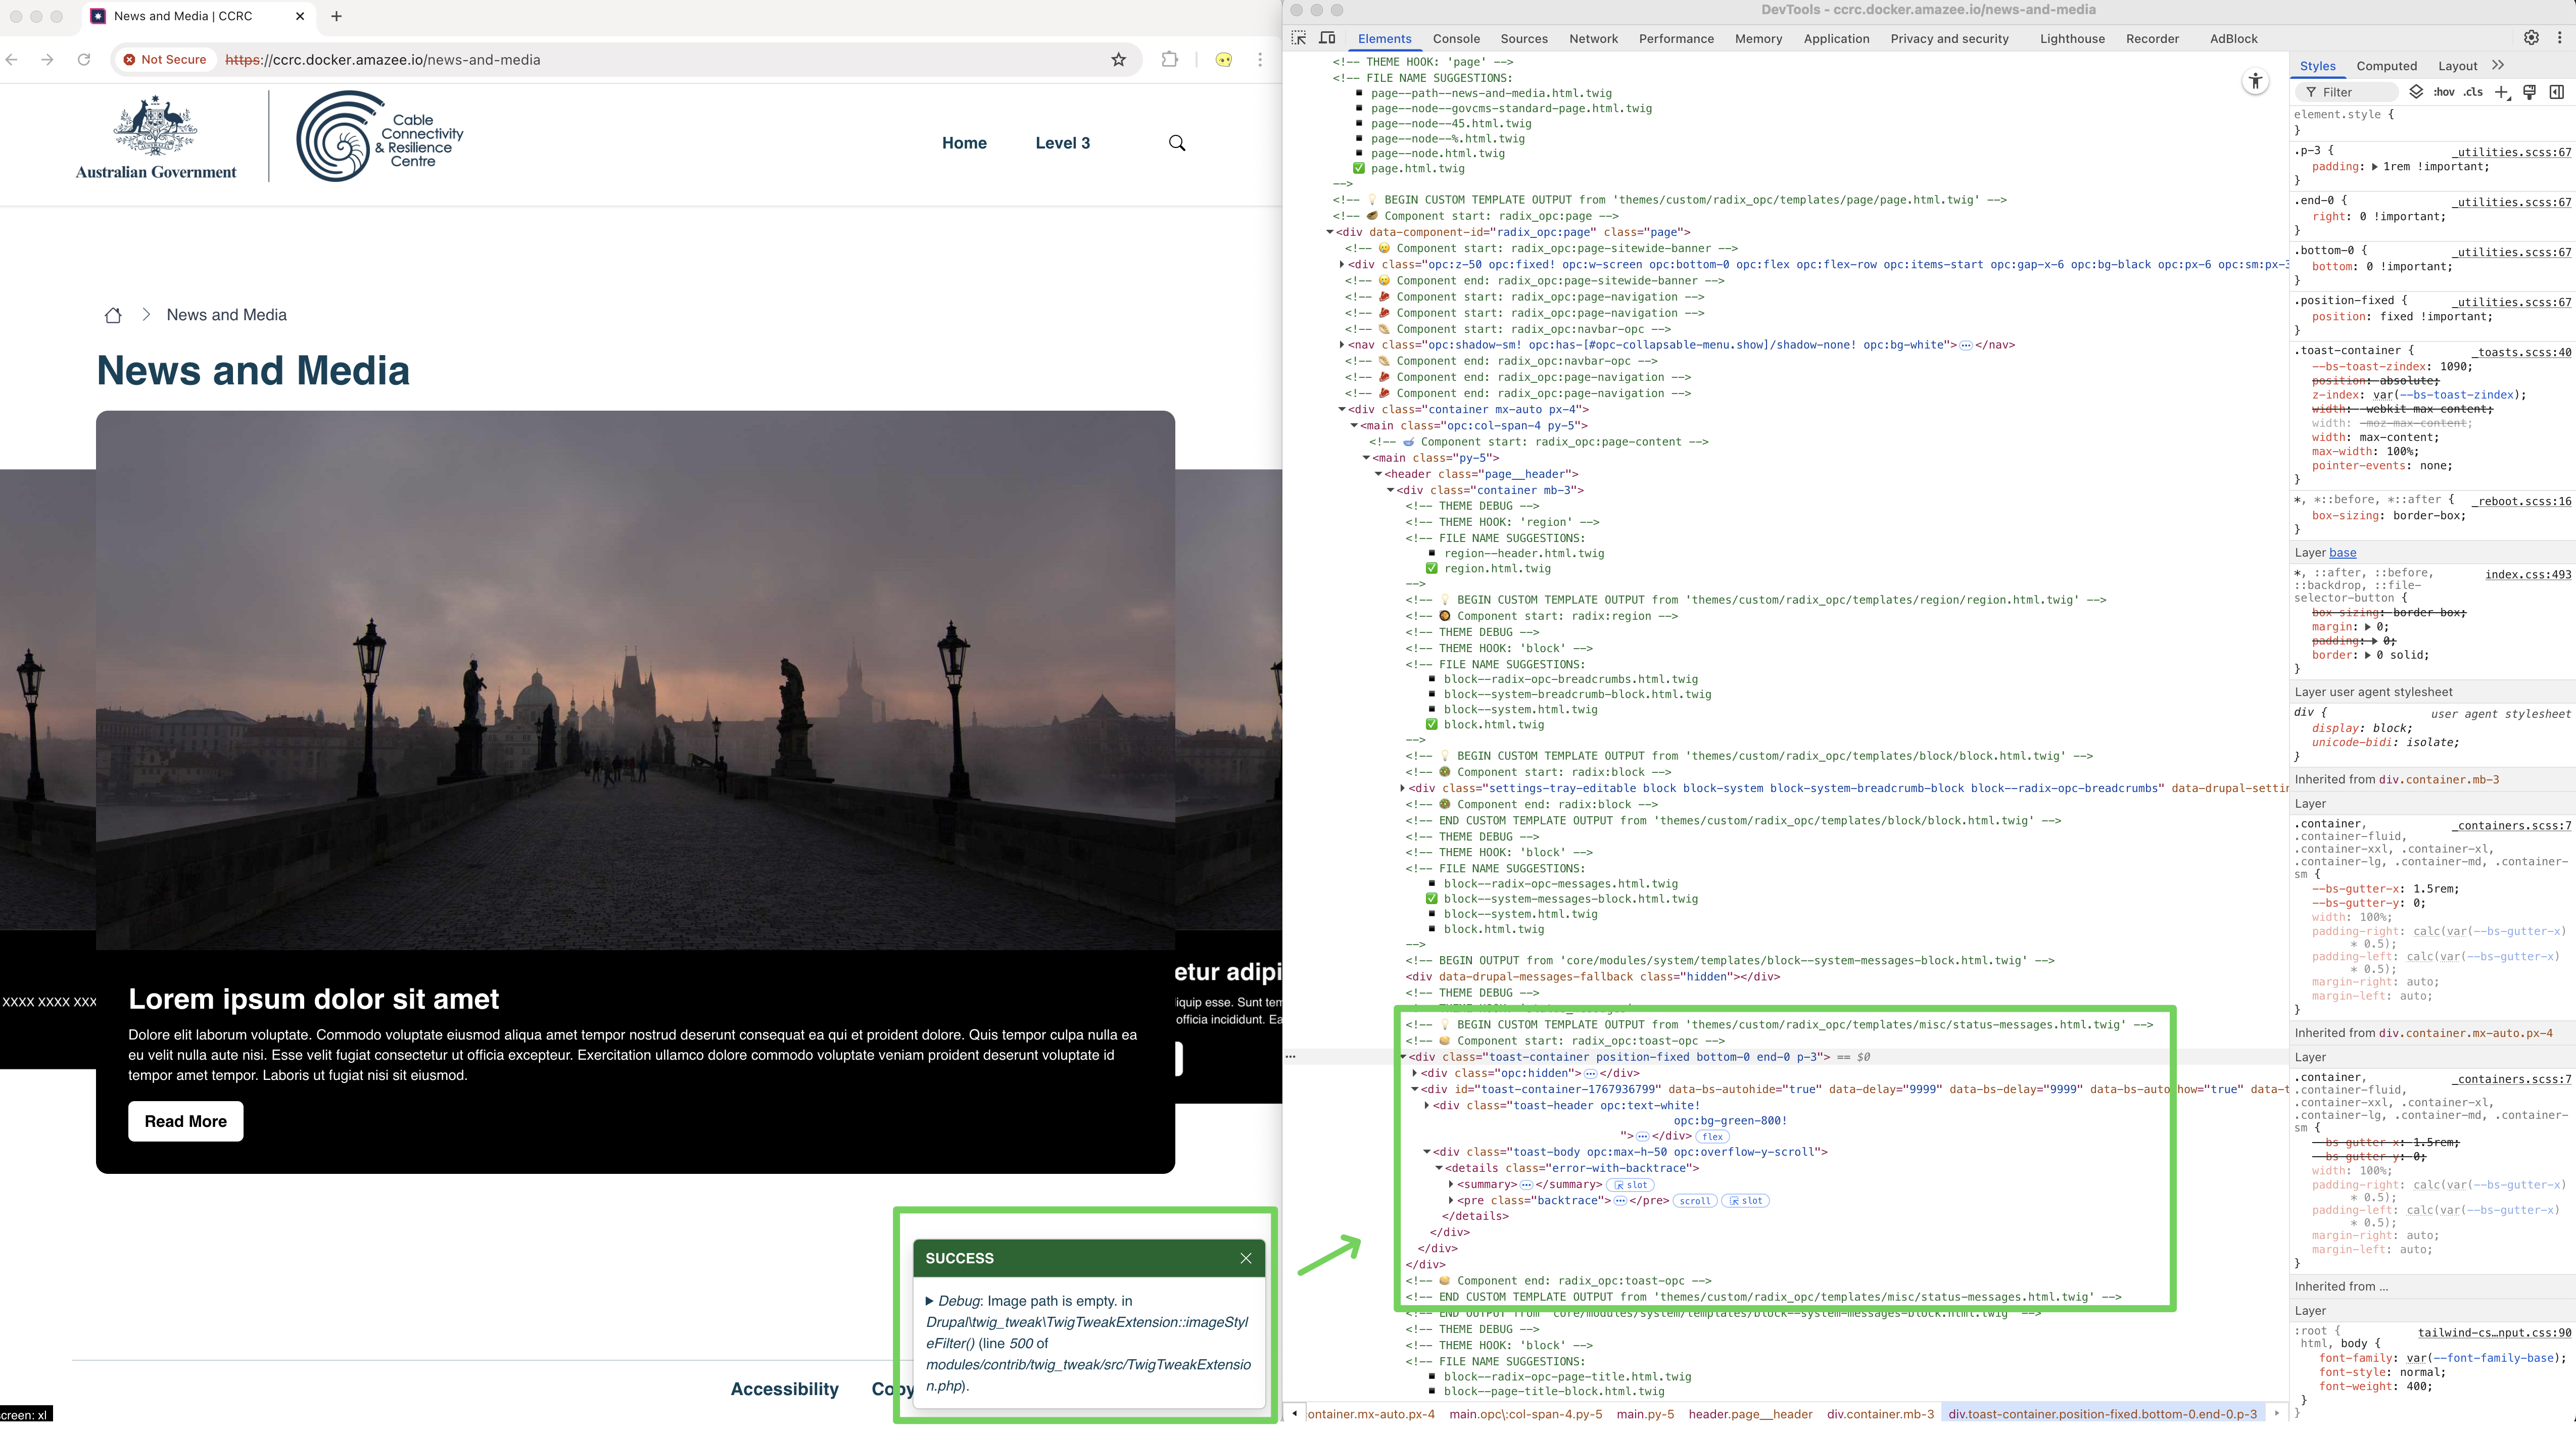Viewport: 2576px width, 1434px height.
Task: Toggle the computed styles sidebar icon
Action: click(2556, 92)
